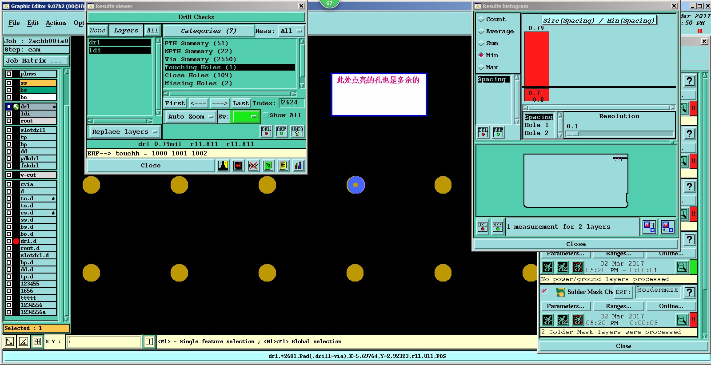Select the Average radio option
This screenshot has height=365, width=711.
coord(481,32)
